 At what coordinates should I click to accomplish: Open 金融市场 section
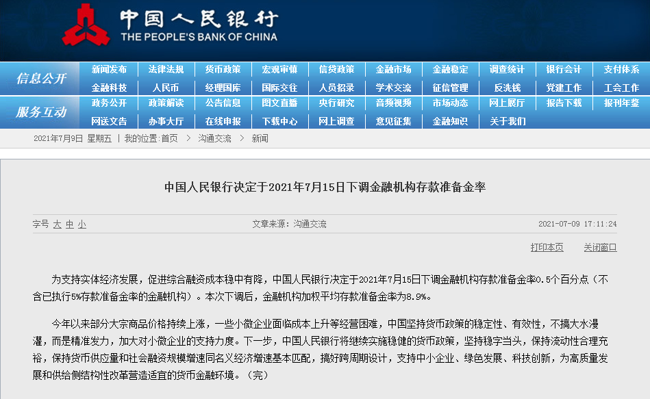(x=393, y=69)
